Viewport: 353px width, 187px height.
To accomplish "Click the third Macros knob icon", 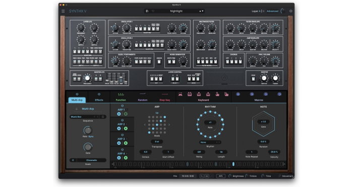I will coord(266,95).
